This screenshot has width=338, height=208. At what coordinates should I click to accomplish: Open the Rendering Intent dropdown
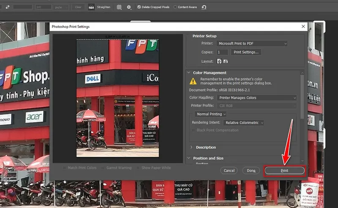(244, 123)
